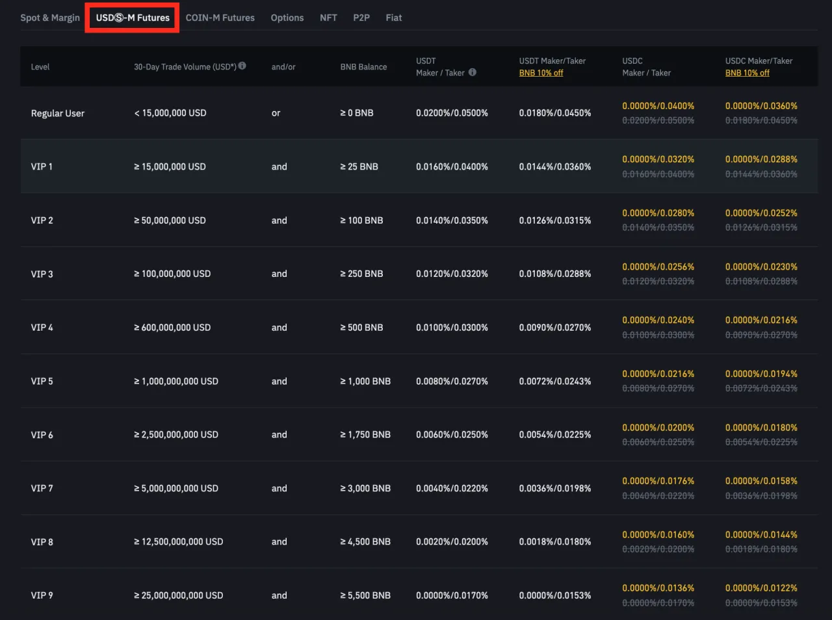
Task: Click the ≥ 0 BNB balance cell
Action: pyautogui.click(x=357, y=113)
